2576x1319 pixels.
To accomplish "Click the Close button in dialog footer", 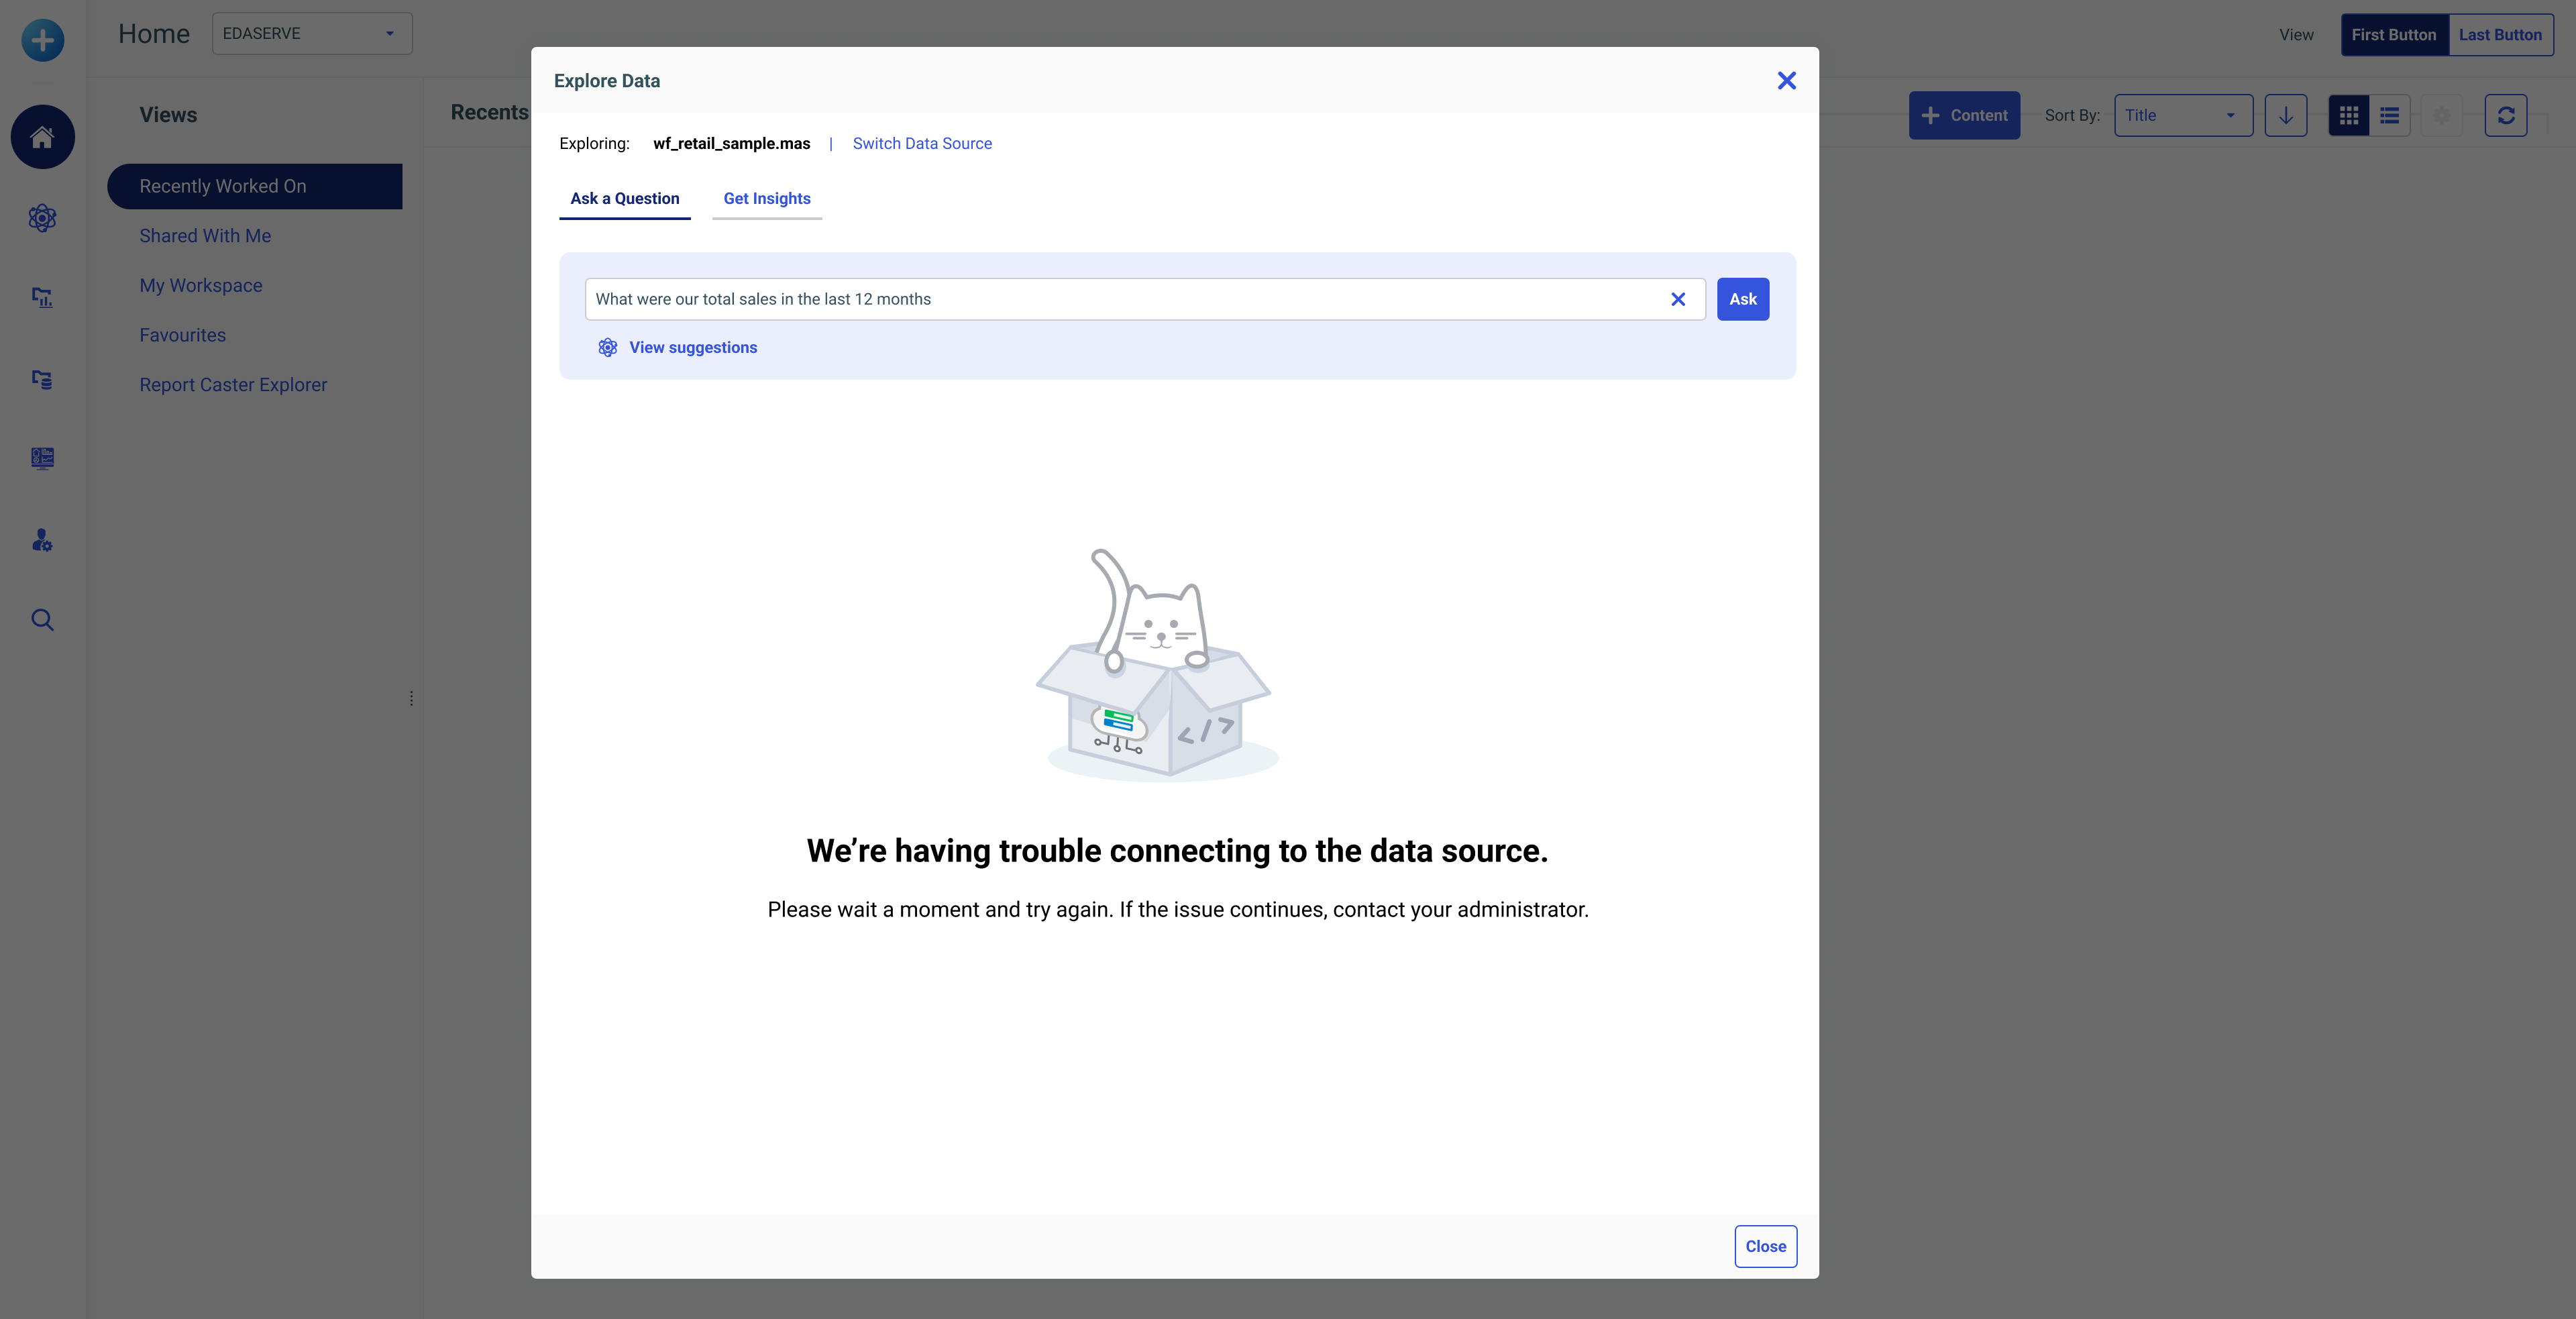I will point(1765,1246).
